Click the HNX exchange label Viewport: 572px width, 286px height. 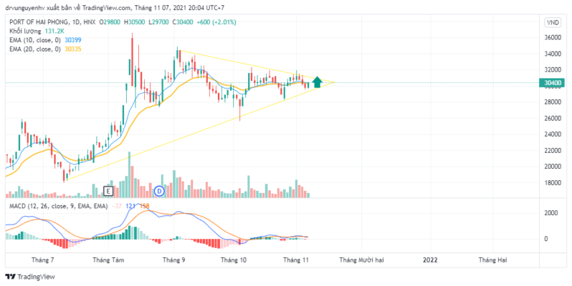[90, 22]
